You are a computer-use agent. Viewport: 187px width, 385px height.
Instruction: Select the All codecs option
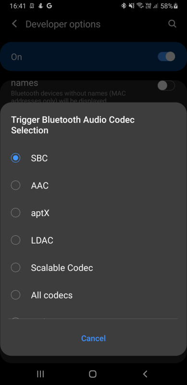[93, 295]
